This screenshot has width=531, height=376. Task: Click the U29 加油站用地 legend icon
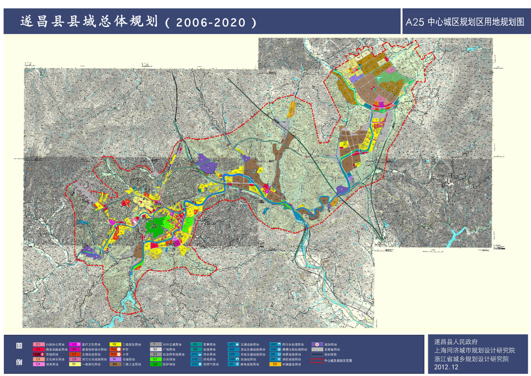coord(233,360)
